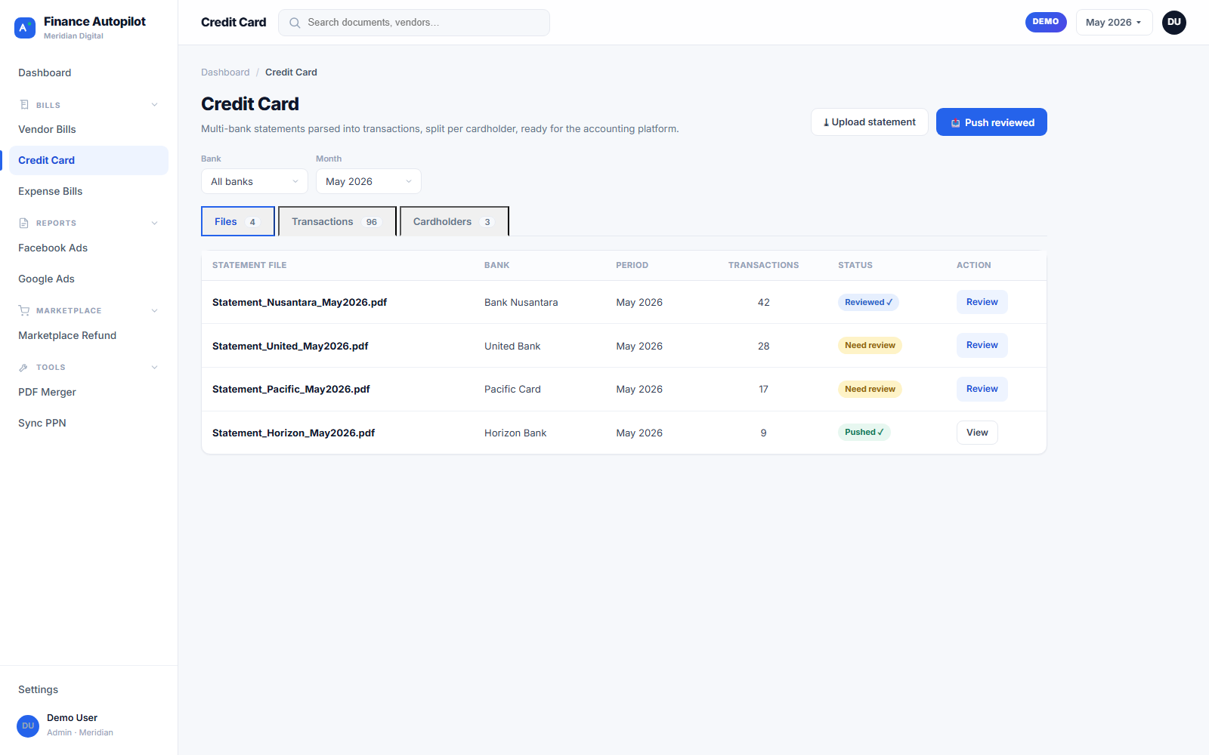This screenshot has width=1209, height=755.
Task: Click the Bank Nusantara cell
Action: (521, 302)
